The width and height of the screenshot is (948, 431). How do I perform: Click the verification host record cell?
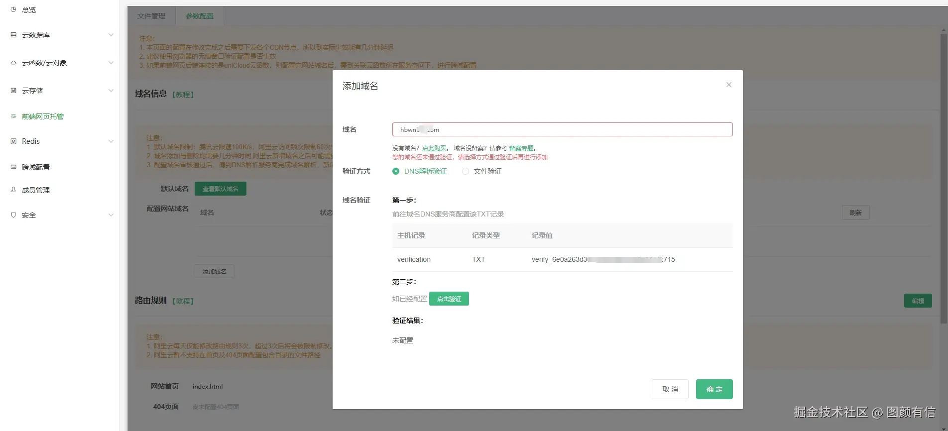click(x=414, y=259)
